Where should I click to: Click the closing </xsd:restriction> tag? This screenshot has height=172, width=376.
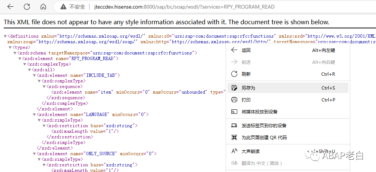(70, 137)
